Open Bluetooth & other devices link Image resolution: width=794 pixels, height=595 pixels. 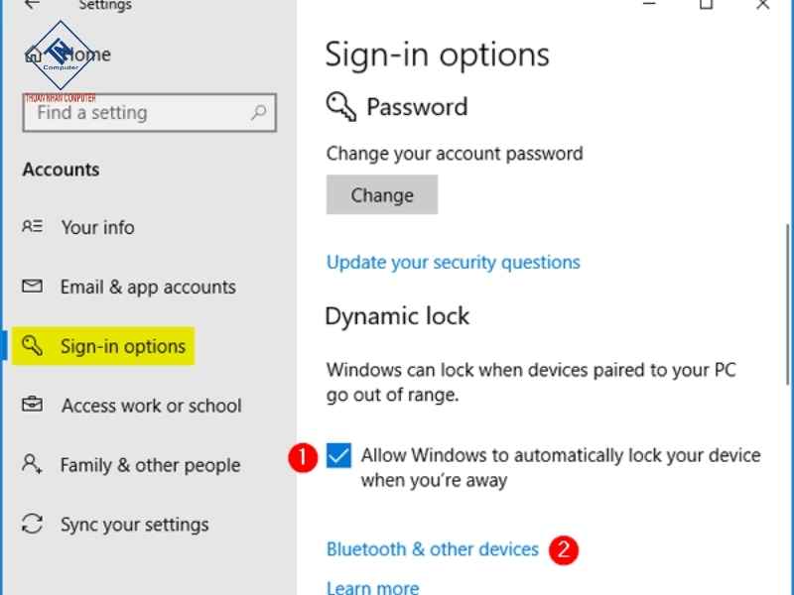coord(432,549)
